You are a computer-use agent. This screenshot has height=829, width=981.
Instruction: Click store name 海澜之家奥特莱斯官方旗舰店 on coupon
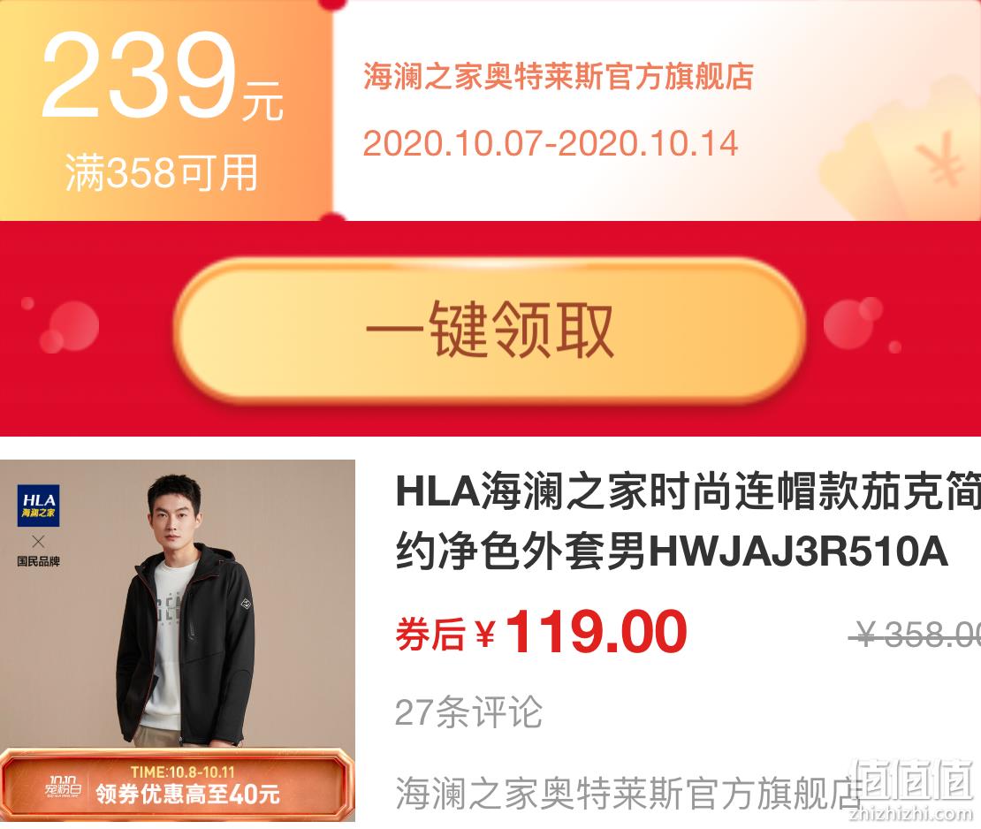(x=558, y=77)
